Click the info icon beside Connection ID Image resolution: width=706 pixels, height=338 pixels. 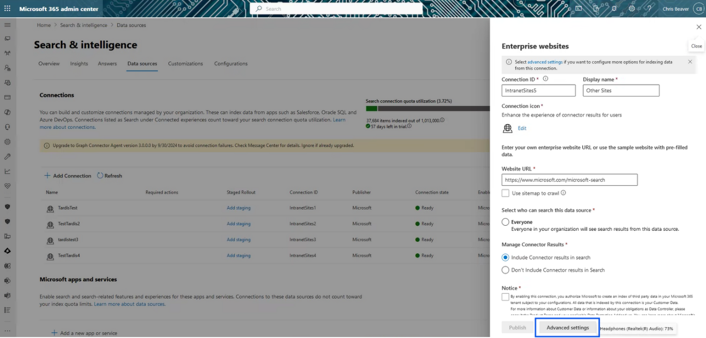coord(545,79)
